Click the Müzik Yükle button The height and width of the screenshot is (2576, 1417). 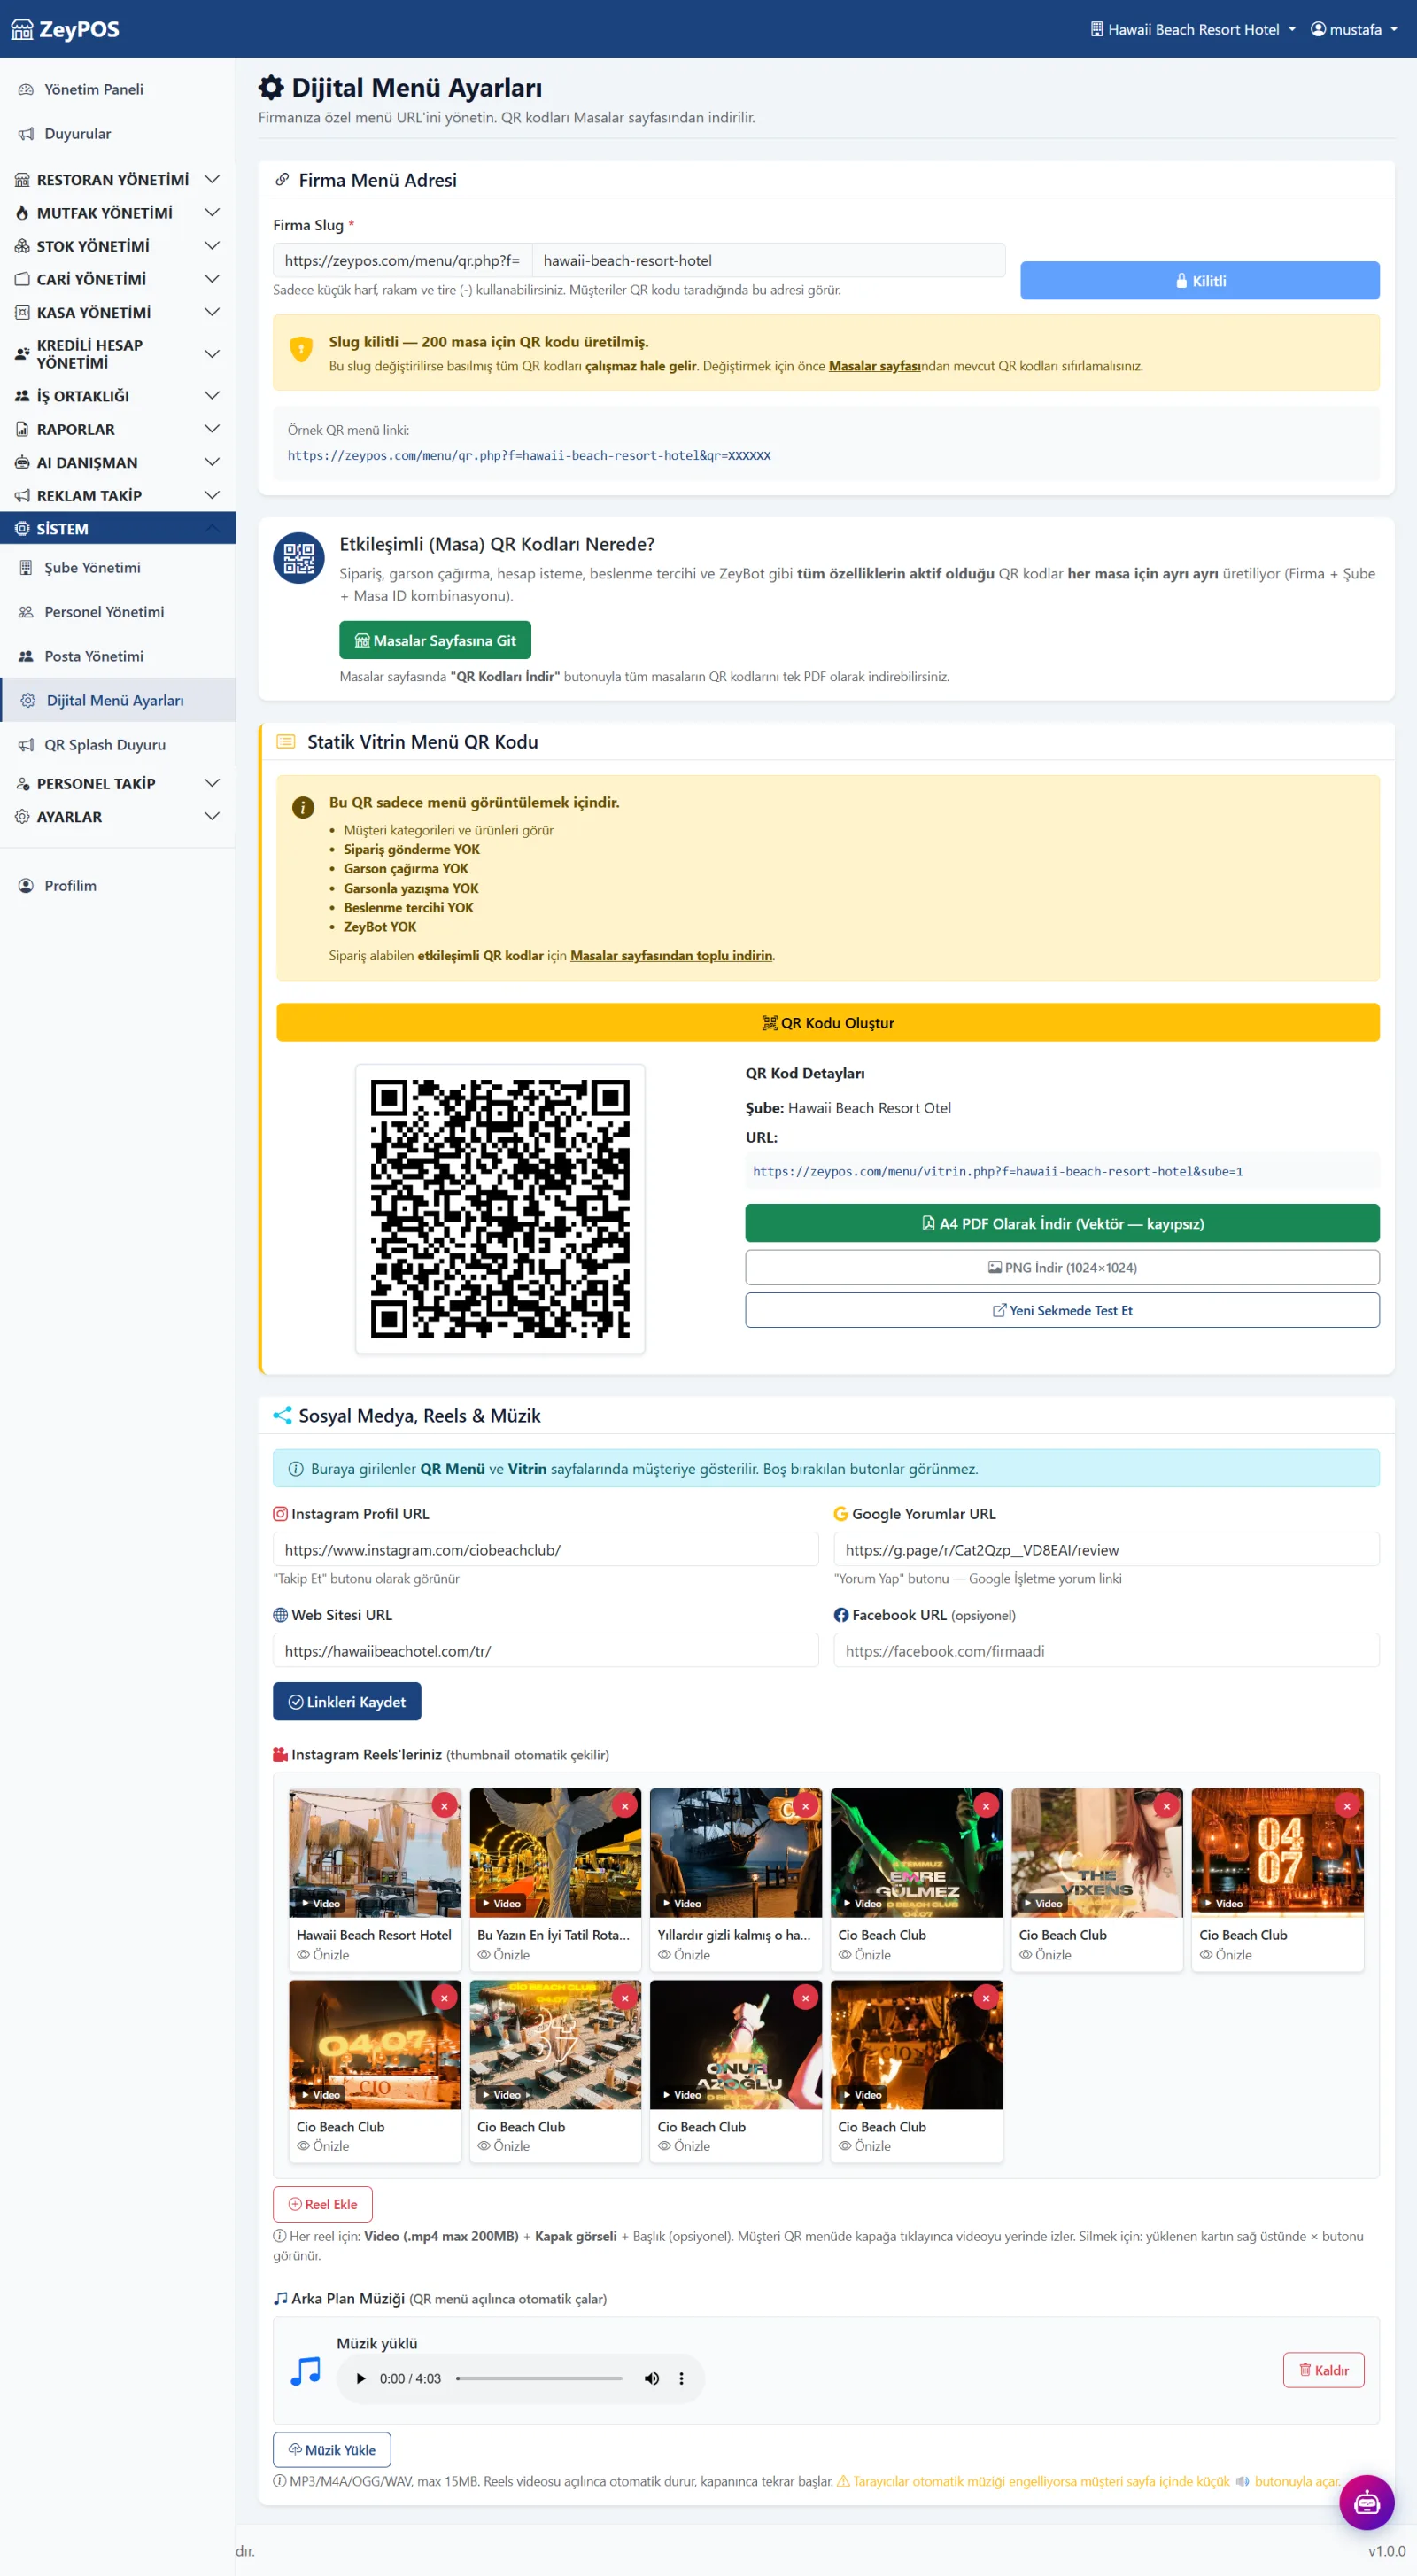coord(332,2449)
